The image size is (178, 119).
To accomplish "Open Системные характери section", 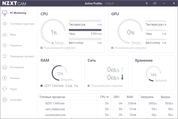I will 22,24.
